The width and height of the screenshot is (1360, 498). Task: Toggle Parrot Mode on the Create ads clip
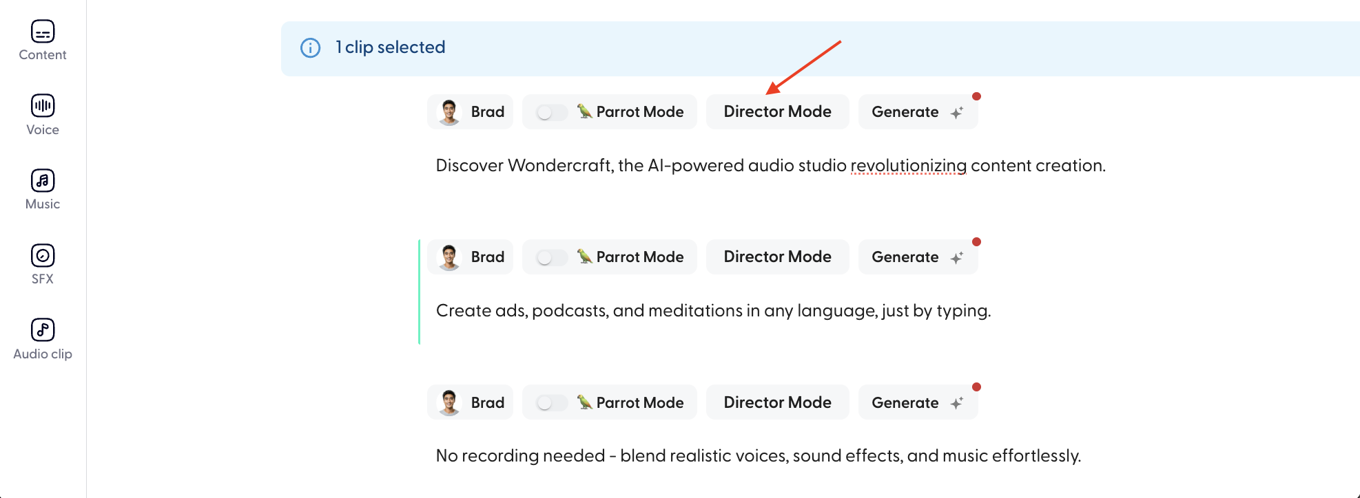click(x=552, y=257)
